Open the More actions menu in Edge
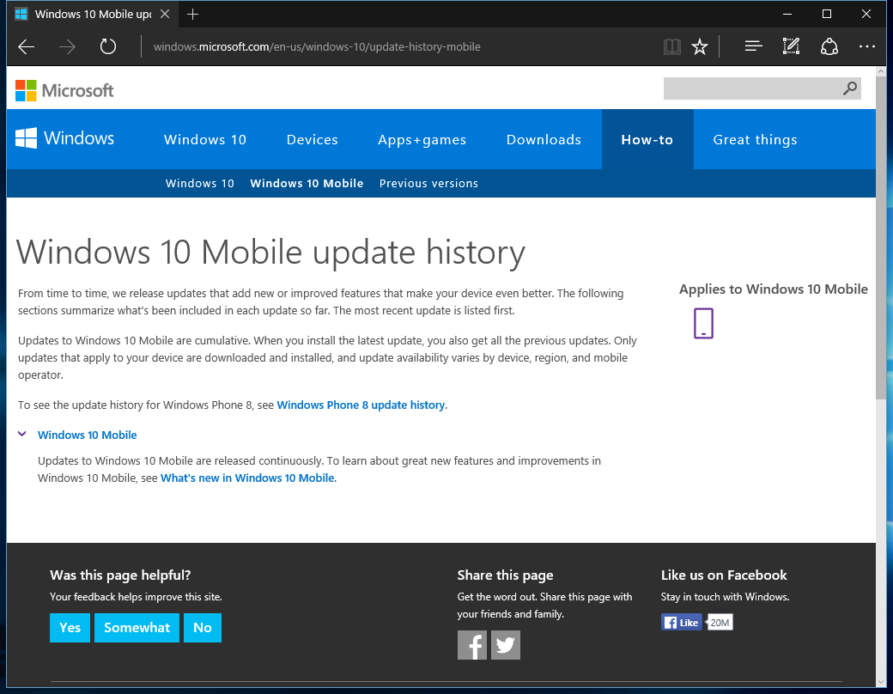The image size is (893, 694). click(866, 46)
